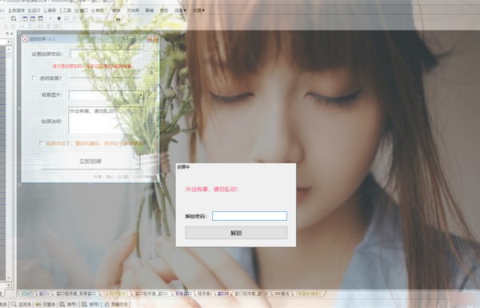Focus the 解锁密码 password input field
This screenshot has width=480, height=308.
250,216
